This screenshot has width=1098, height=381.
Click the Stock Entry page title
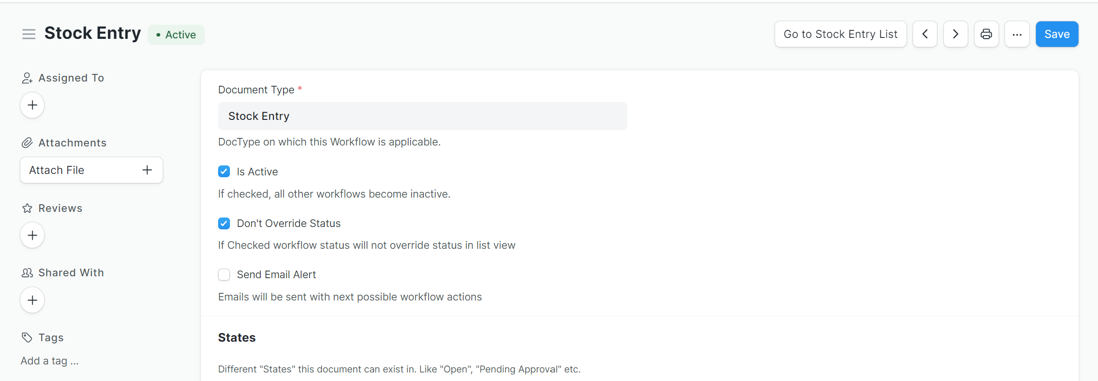point(92,33)
